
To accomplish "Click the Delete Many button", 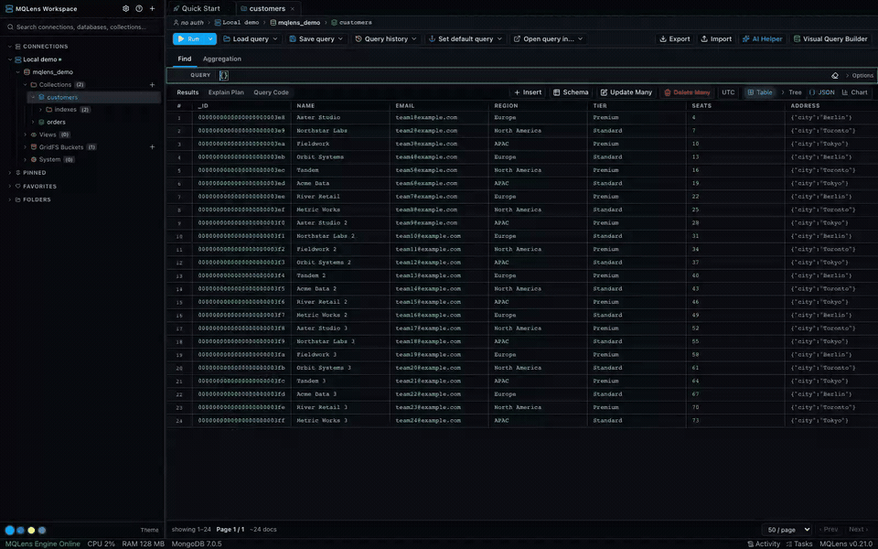I will (x=687, y=92).
